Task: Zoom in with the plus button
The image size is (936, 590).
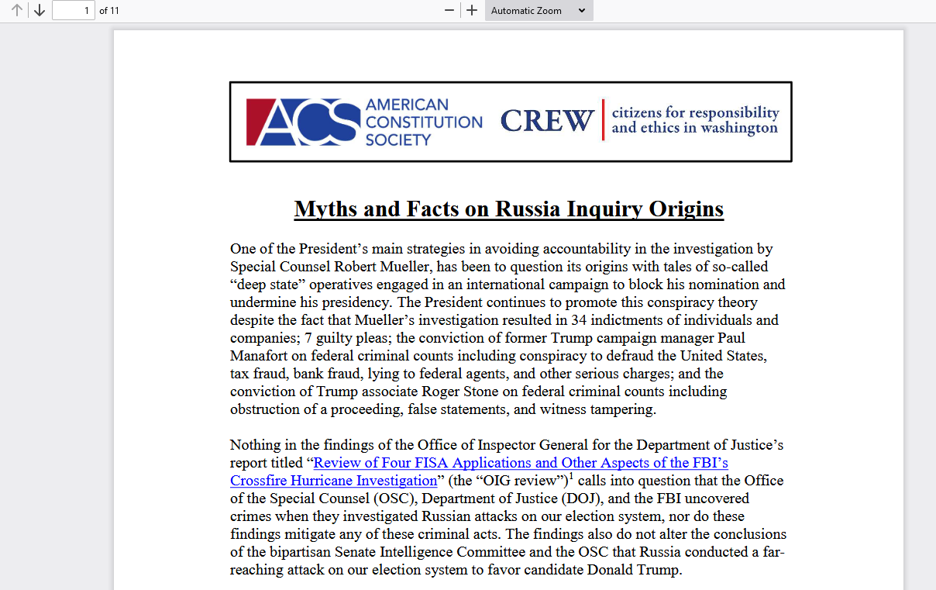Action: 471,11
